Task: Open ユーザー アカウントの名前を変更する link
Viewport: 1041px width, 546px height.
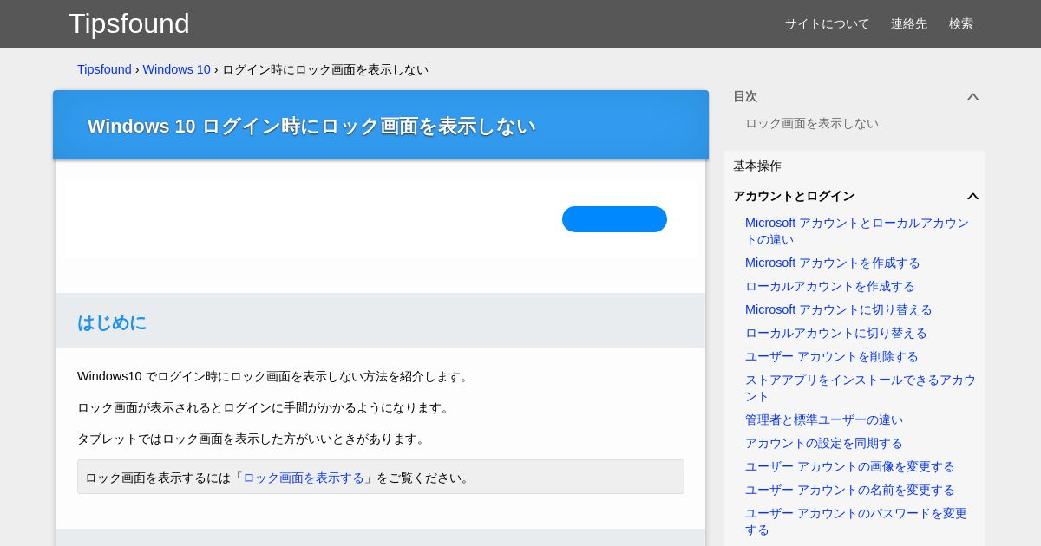Action: [x=850, y=490]
